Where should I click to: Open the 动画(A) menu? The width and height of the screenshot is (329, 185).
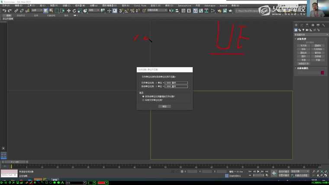(94, 6)
